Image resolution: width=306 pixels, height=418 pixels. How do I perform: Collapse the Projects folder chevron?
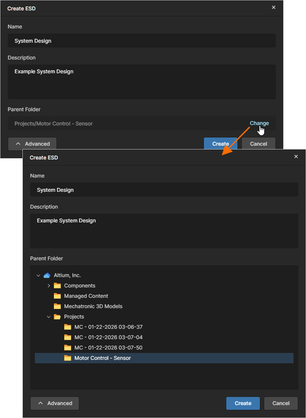point(49,317)
